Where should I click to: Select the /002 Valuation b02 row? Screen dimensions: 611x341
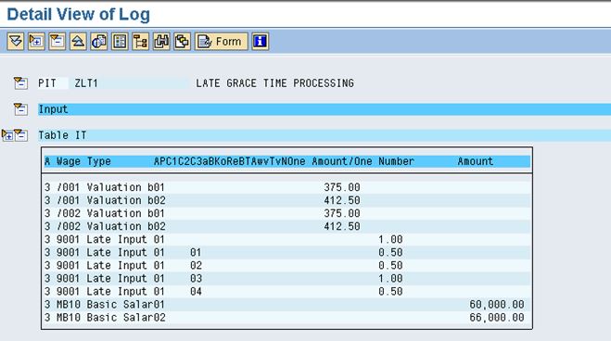[287, 226]
